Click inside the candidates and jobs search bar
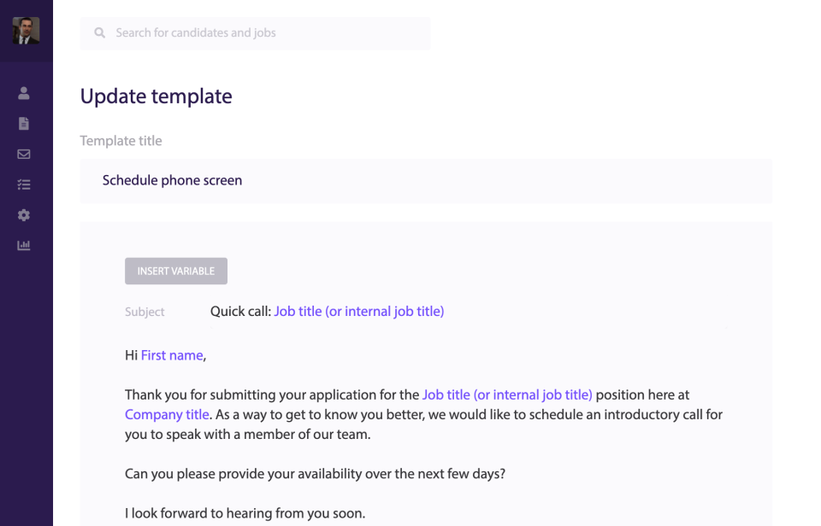The width and height of the screenshot is (821, 526). click(x=255, y=32)
